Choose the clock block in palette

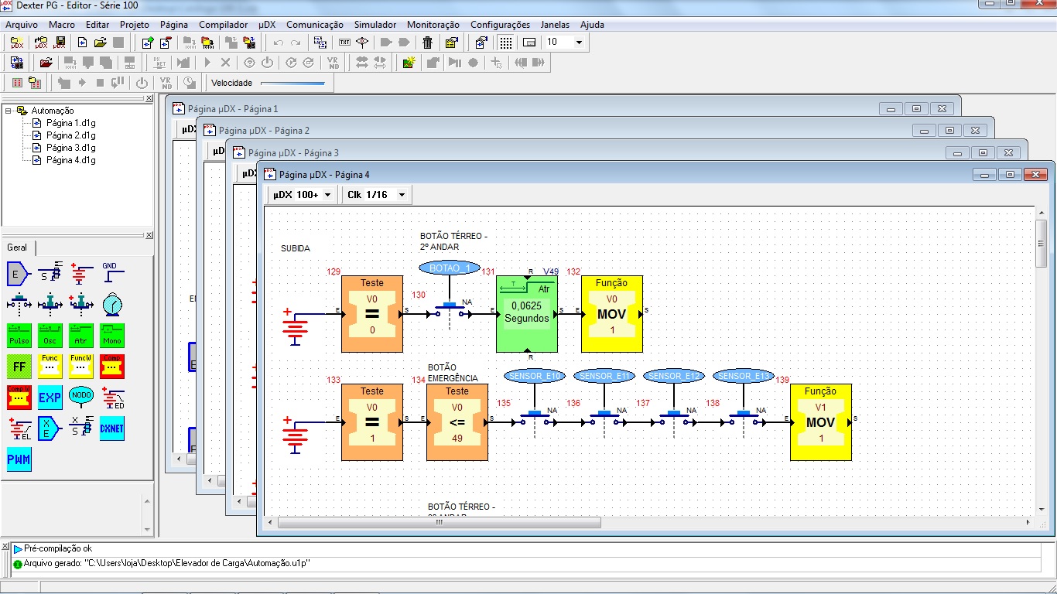(x=111, y=304)
